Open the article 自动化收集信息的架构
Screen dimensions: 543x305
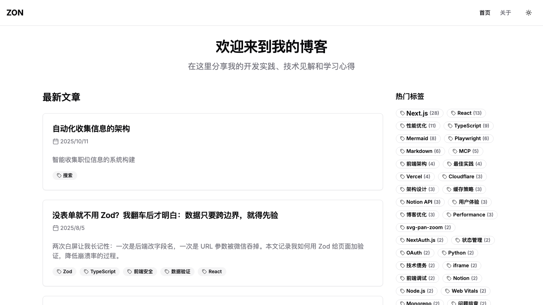[91, 129]
